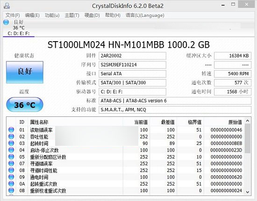Select the 读取错误率 attribute name
The width and height of the screenshot is (257, 201).
pyautogui.click(x=41, y=130)
